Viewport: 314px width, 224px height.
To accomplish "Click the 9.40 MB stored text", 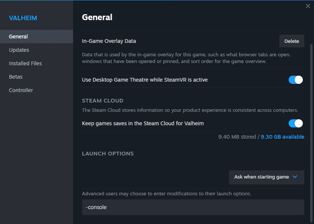I will (x=237, y=137).
